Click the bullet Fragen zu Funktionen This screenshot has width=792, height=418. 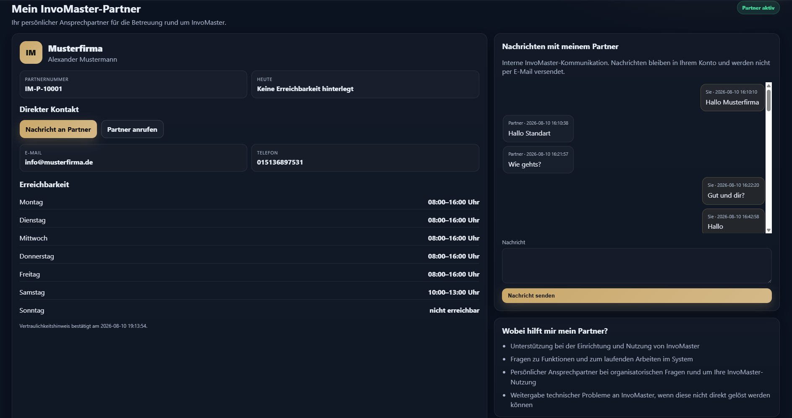tap(601, 359)
